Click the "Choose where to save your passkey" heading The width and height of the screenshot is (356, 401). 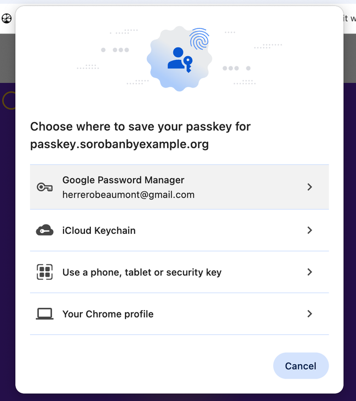(x=140, y=127)
